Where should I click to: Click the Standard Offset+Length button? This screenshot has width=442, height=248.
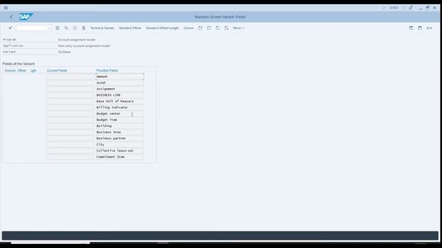click(162, 28)
